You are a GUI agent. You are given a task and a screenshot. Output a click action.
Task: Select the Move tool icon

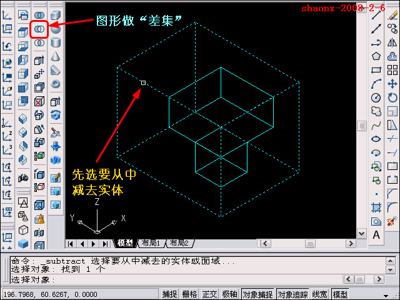(x=392, y=84)
